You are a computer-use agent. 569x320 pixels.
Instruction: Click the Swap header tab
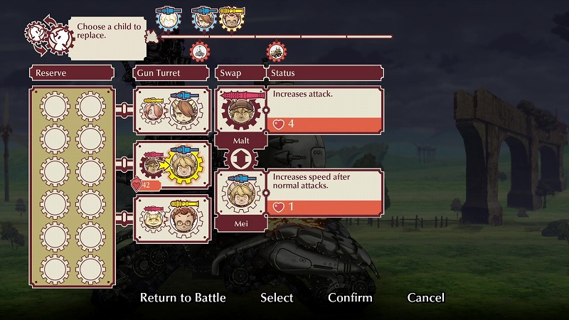pos(240,73)
